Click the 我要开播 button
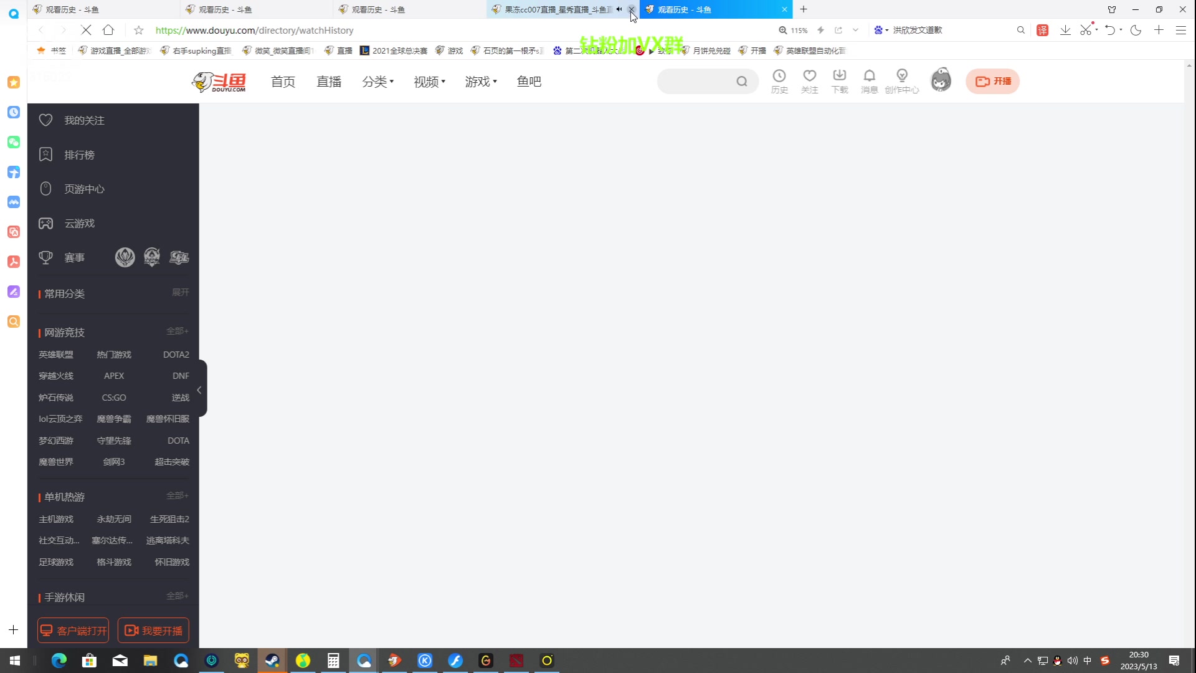Screen dimensions: 1196x673 pyautogui.click(x=153, y=630)
